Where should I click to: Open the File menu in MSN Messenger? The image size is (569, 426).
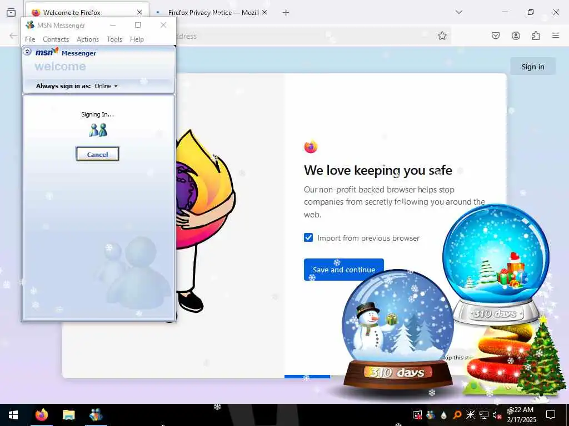30,39
